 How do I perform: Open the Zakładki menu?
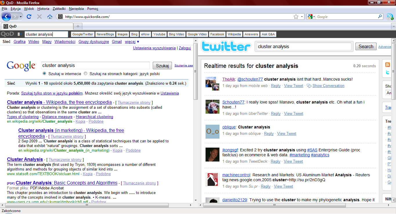click(x=59, y=9)
